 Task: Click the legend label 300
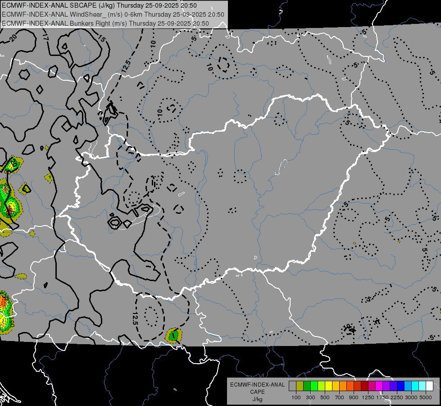coord(310,397)
